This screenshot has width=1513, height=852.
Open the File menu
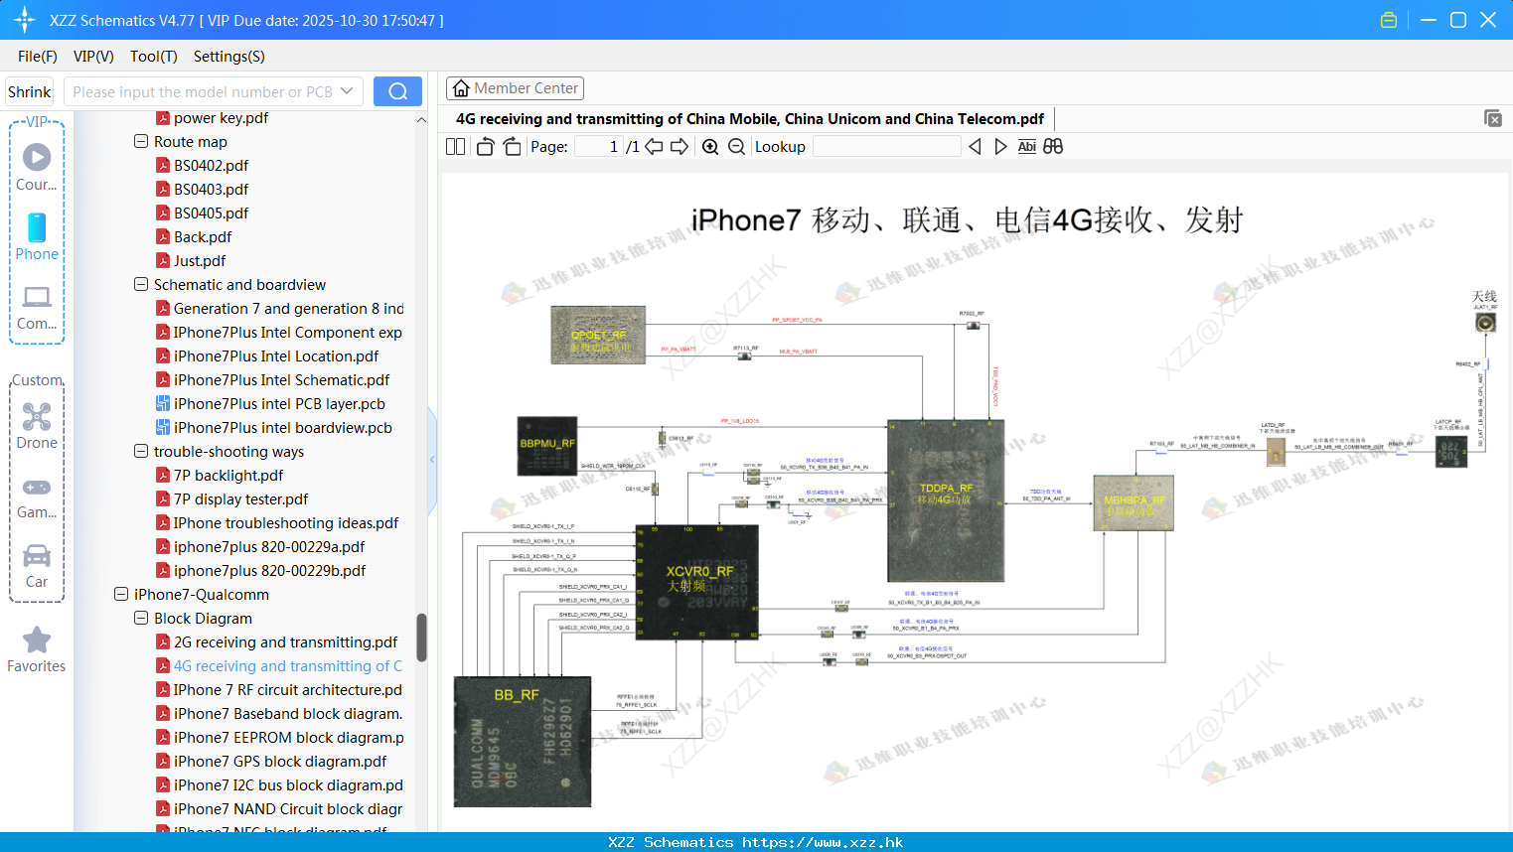[38, 57]
